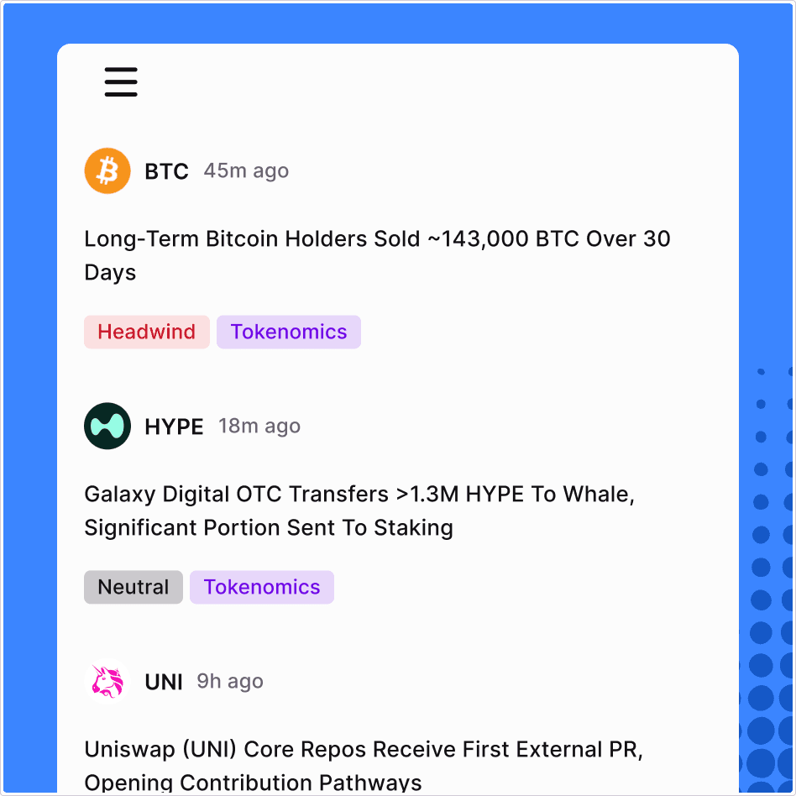Click the 45m ago timestamp
Image resolution: width=796 pixels, height=796 pixels.
coord(246,171)
